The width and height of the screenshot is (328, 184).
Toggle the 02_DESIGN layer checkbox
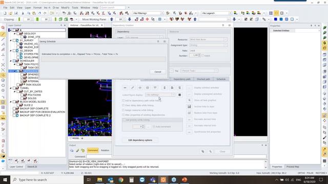14,51
